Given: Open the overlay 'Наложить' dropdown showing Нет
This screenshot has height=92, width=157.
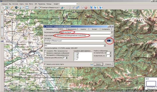Looking at the screenshot, I should [x=105, y=45].
